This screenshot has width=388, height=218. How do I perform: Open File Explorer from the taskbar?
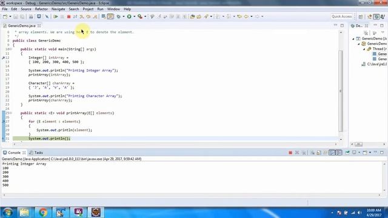24,213
